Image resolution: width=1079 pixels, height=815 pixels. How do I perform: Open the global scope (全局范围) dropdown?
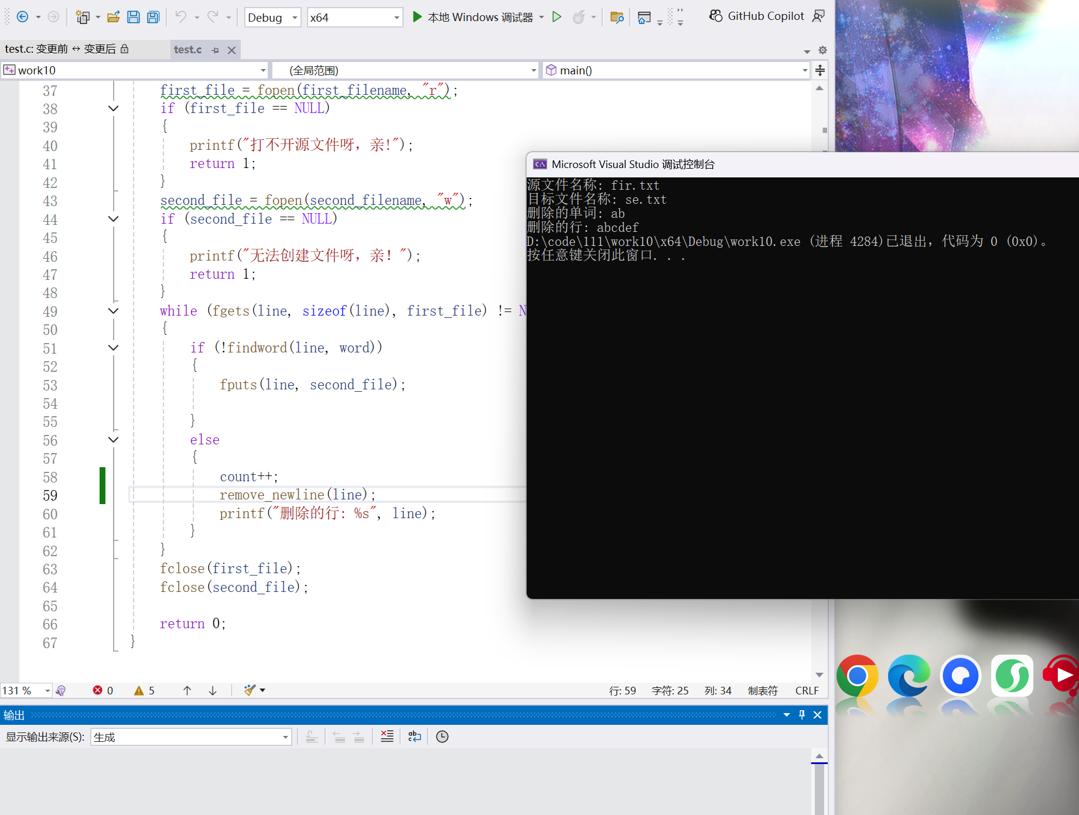click(x=406, y=70)
